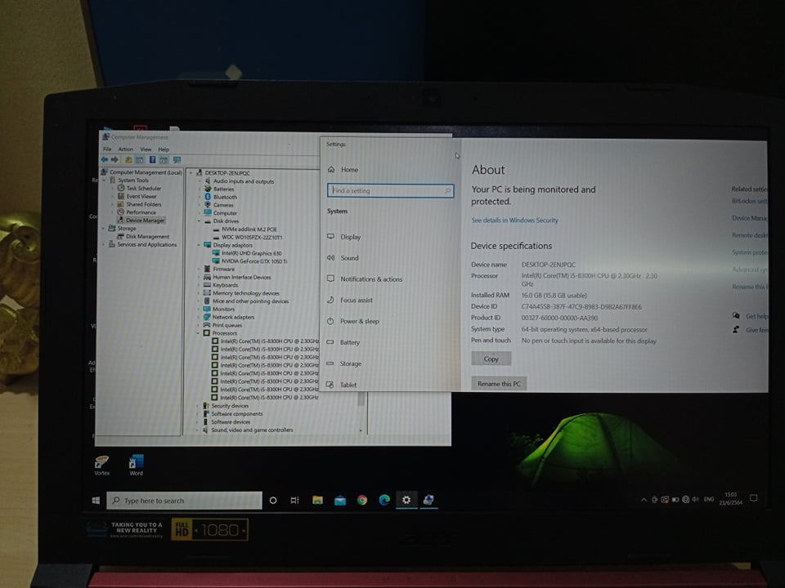Click the Rename this PC button

[x=499, y=384]
